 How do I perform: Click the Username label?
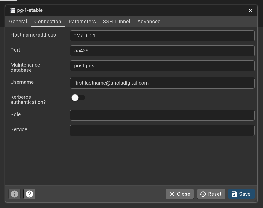22,82
